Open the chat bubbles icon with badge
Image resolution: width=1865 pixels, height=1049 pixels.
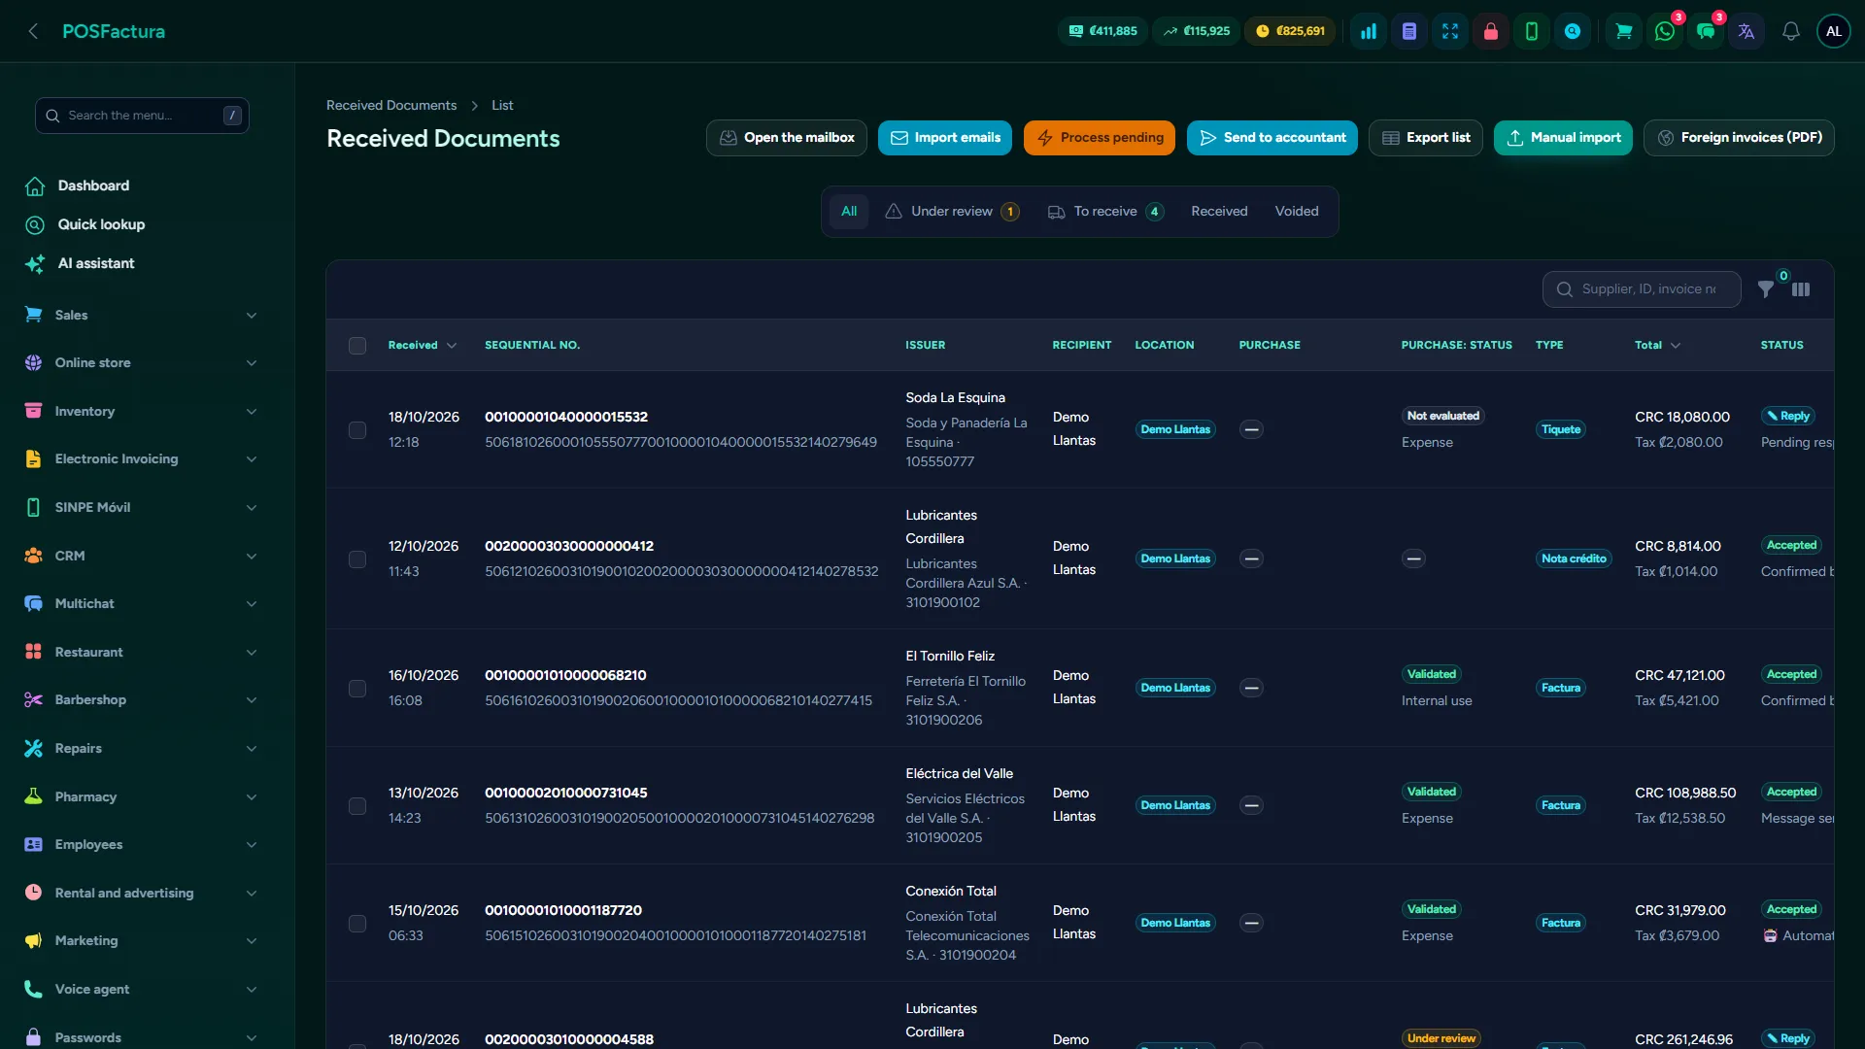[1706, 31]
